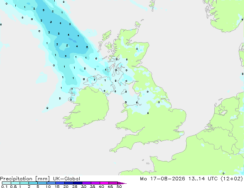This screenshot has width=244, height=188.
Task: Click the legend label "15"
Action: 57,186
